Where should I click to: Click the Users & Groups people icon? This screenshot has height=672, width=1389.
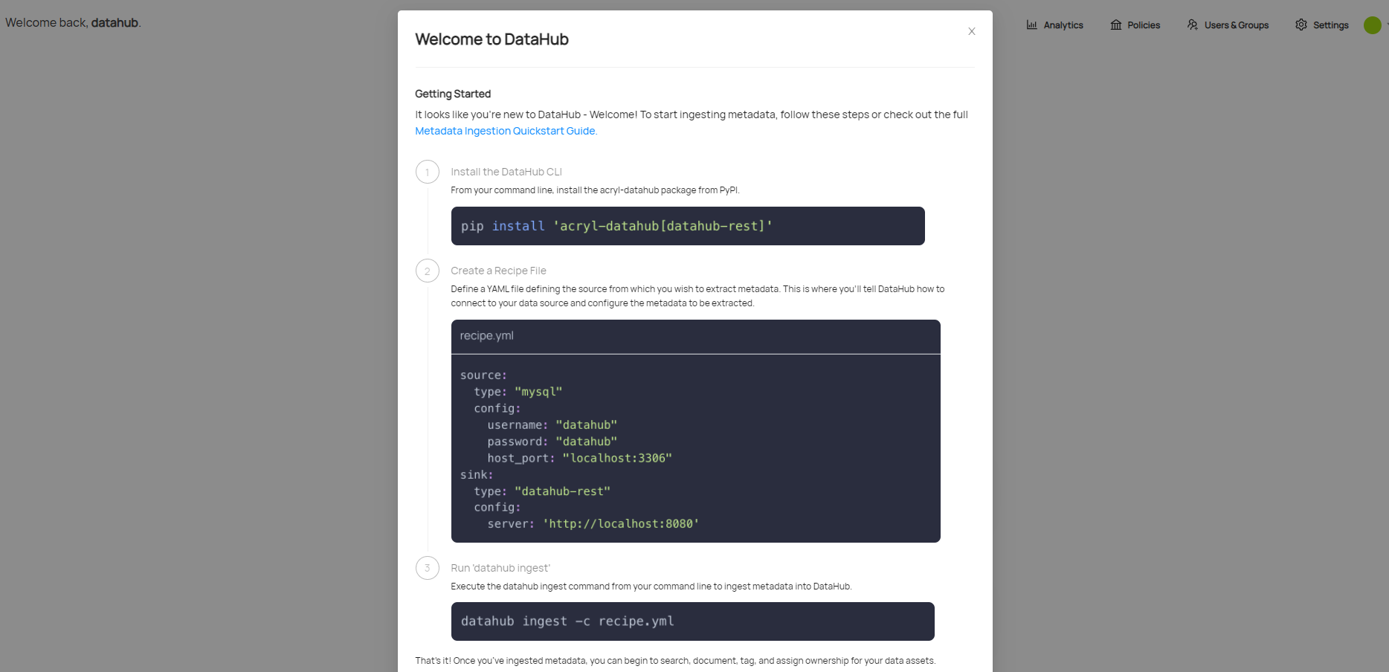(1193, 25)
